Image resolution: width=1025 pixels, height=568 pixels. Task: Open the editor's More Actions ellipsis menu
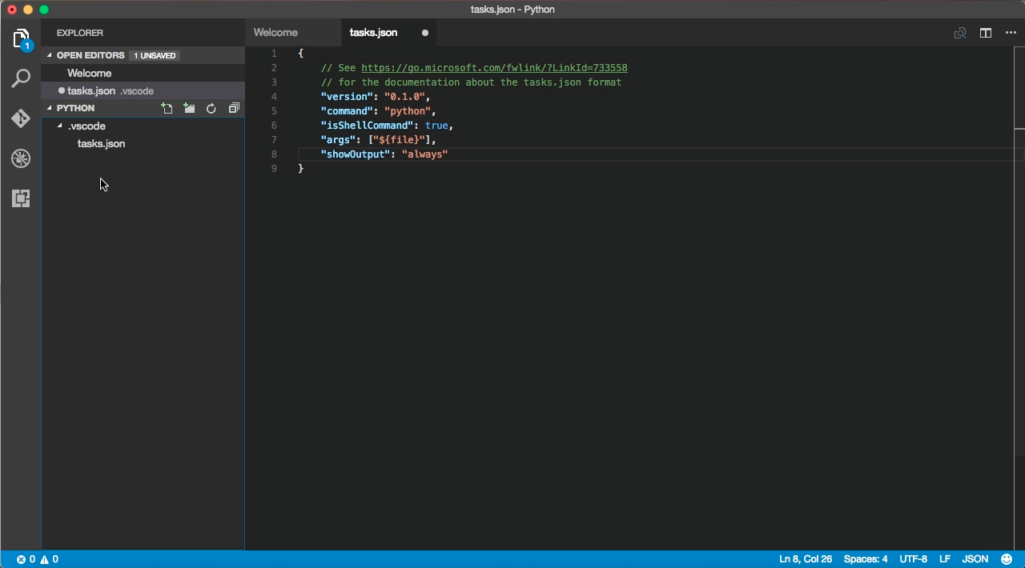pos(1011,33)
